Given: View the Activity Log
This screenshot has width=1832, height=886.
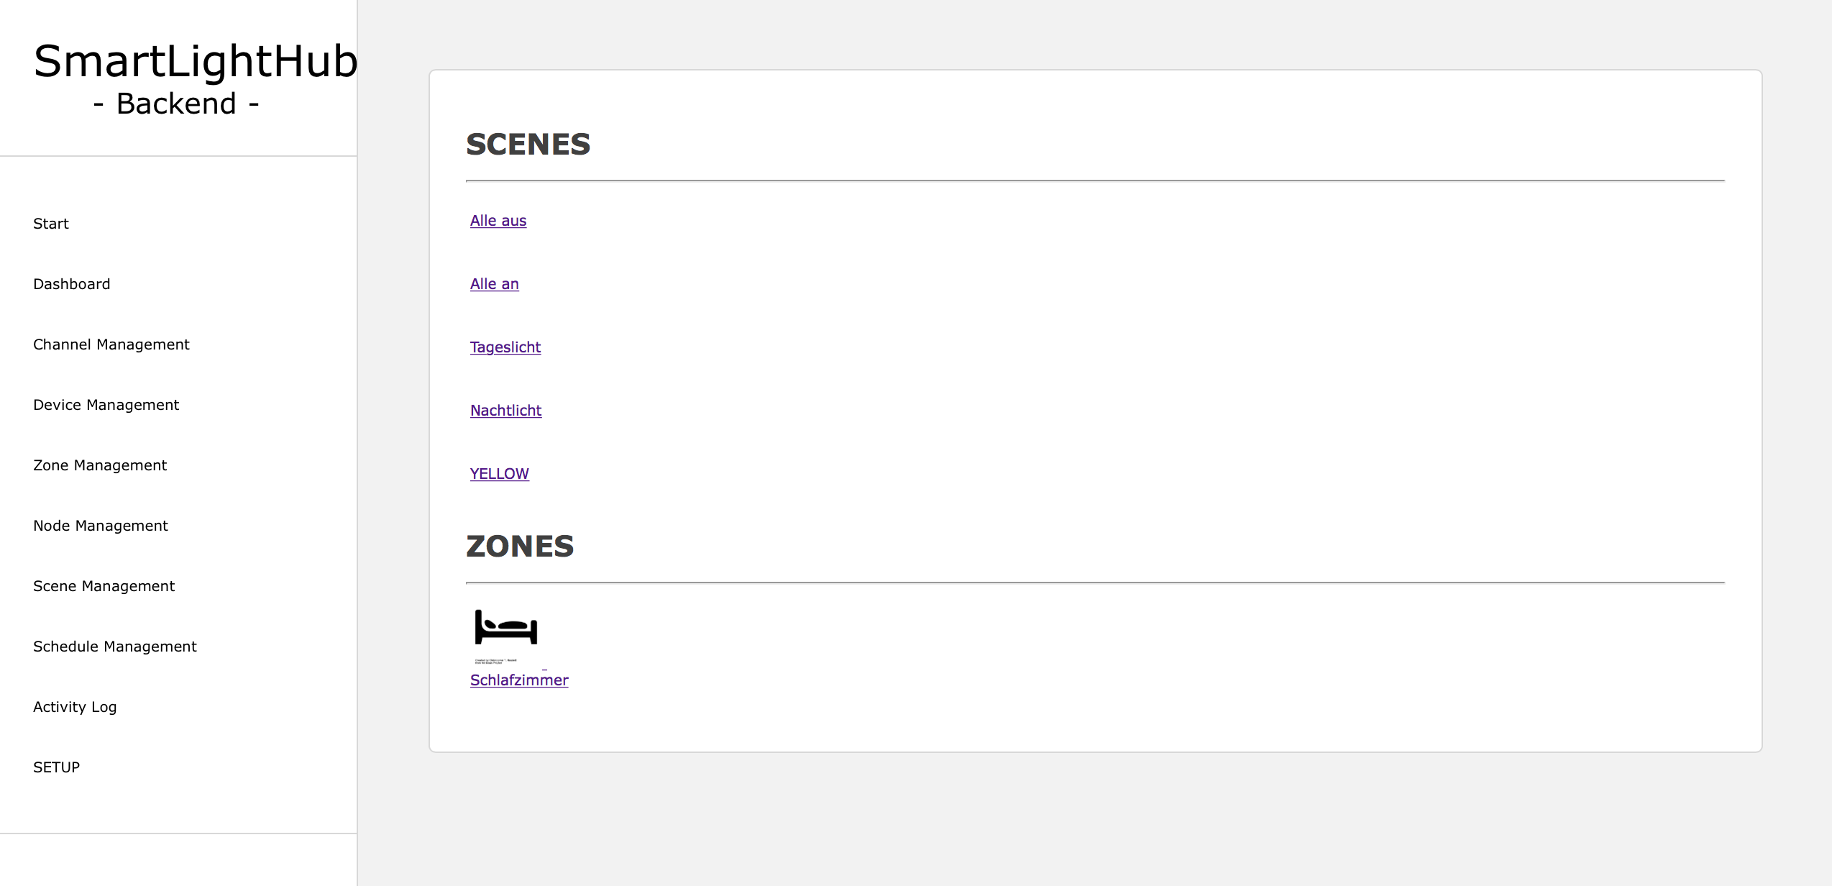Looking at the screenshot, I should 75,707.
